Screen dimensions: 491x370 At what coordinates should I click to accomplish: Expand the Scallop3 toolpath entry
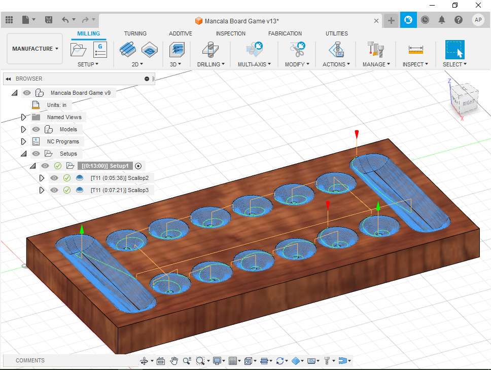(x=42, y=190)
